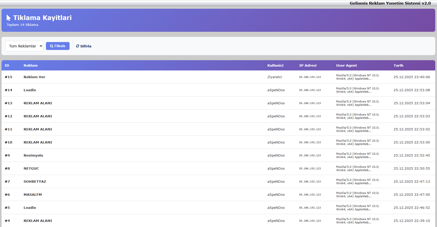437x227 pixels.
Task: Click the refresh icon next to Sifirla
Action: point(77,46)
